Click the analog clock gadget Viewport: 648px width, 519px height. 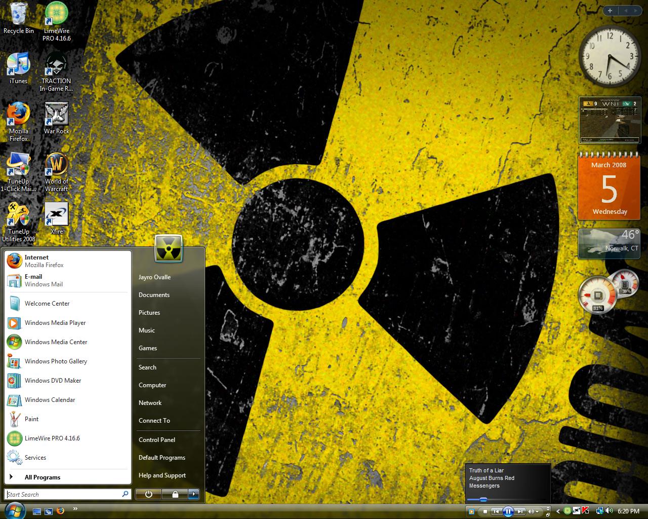tap(609, 56)
